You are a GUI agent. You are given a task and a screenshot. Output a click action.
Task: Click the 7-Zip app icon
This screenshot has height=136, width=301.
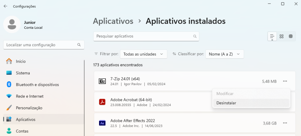click(102, 81)
